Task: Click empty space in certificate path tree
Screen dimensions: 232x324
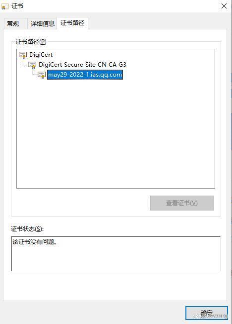Action: tap(116, 134)
